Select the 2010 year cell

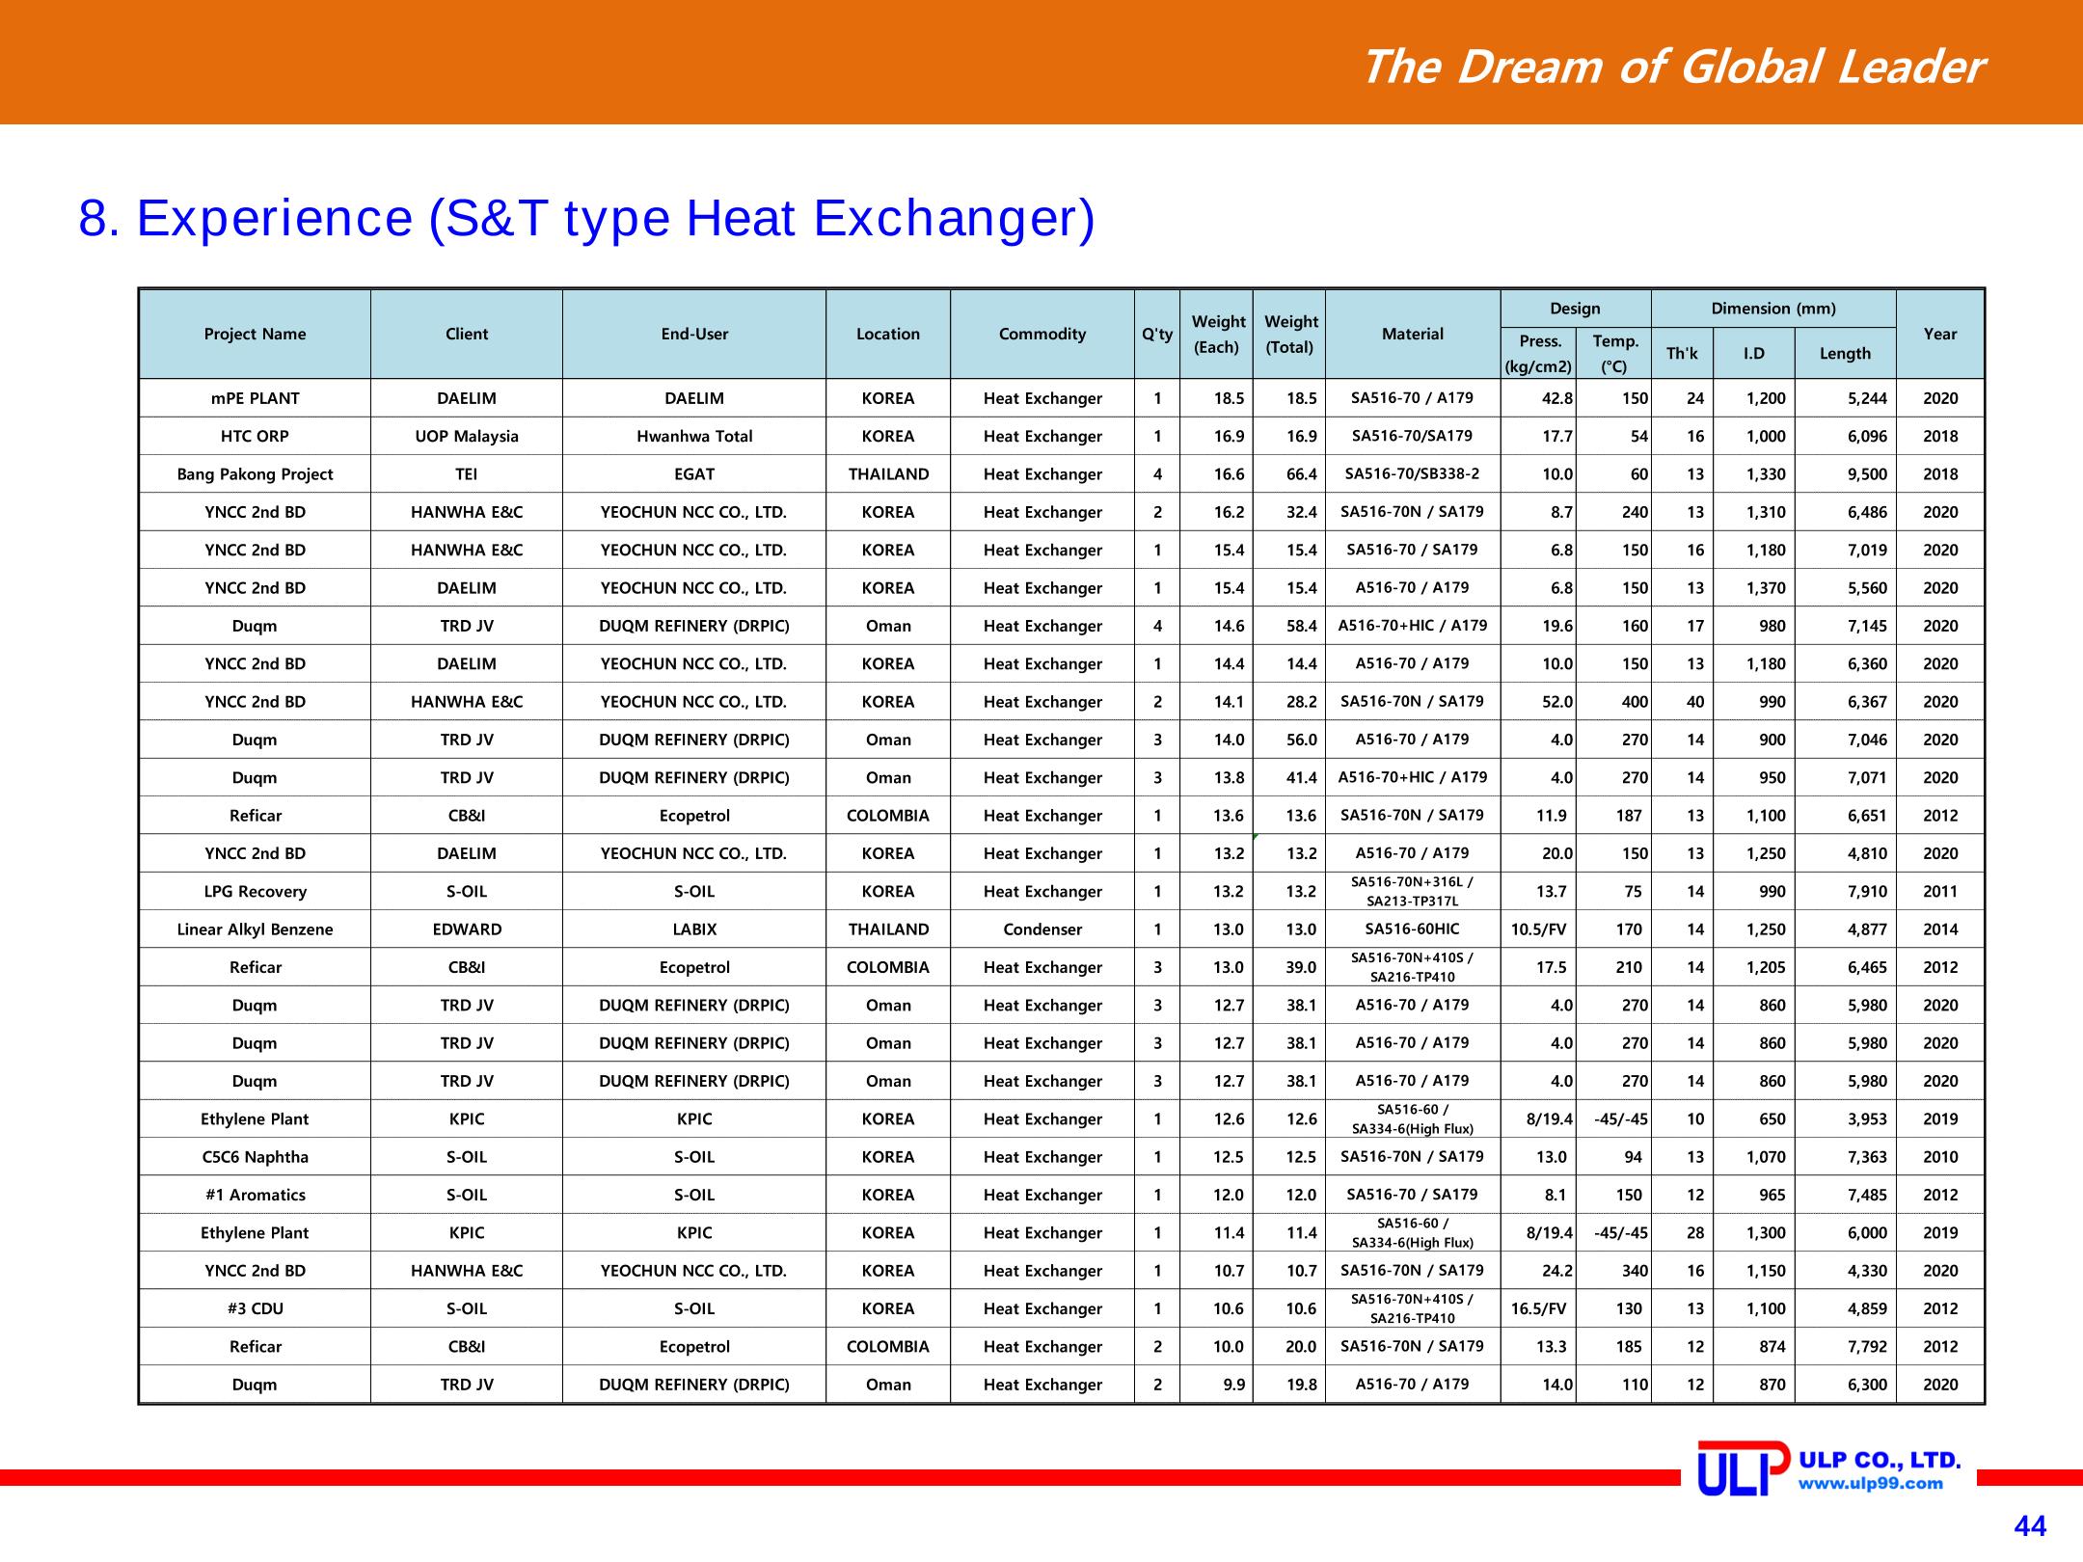[x=1940, y=1157]
